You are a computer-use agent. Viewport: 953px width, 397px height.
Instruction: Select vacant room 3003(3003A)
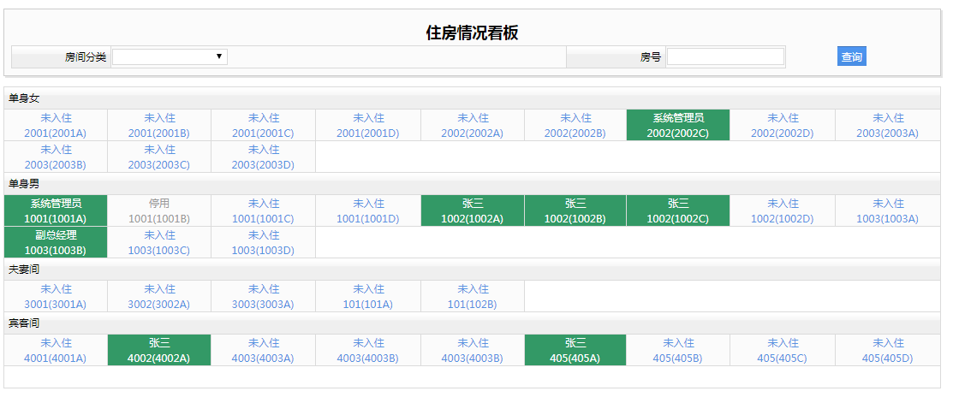click(263, 297)
